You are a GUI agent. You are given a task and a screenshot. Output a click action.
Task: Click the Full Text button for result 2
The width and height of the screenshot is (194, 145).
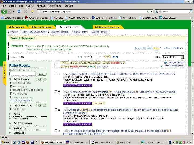pos(99,103)
